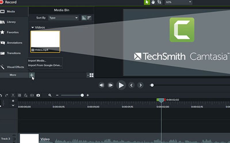The height and width of the screenshot is (143, 230).
Task: Paste media on timeline
Action: tap(26, 96)
